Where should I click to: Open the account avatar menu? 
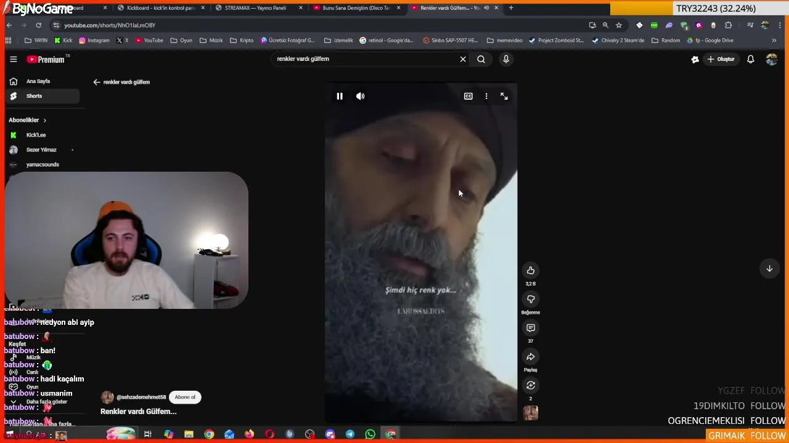(x=772, y=59)
